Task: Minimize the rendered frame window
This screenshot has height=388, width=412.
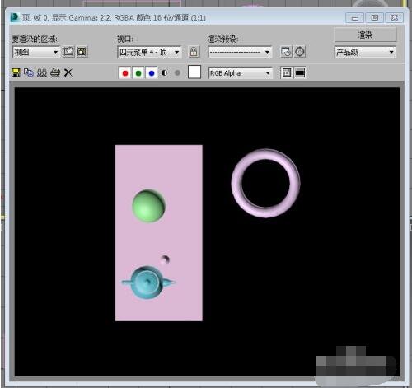Action: point(355,18)
